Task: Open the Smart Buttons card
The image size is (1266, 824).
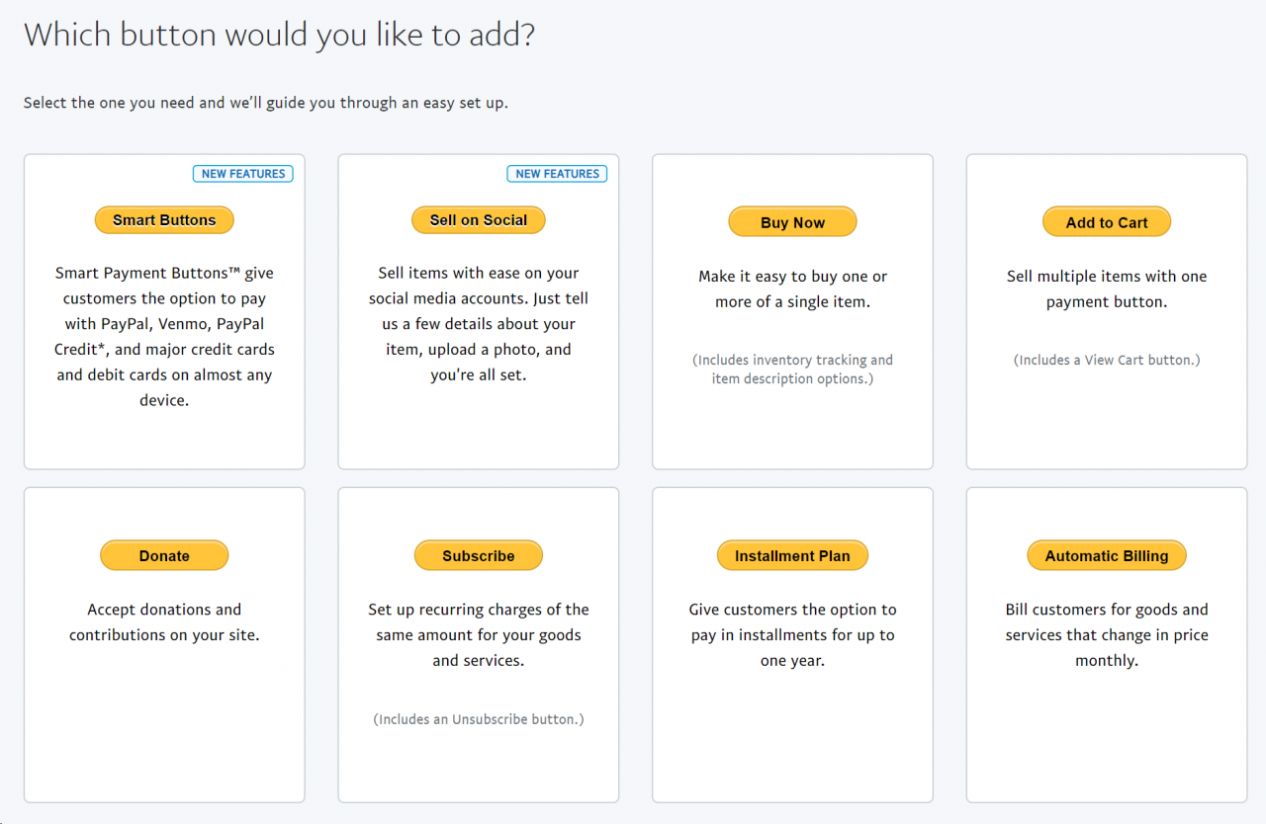Action: (x=164, y=336)
